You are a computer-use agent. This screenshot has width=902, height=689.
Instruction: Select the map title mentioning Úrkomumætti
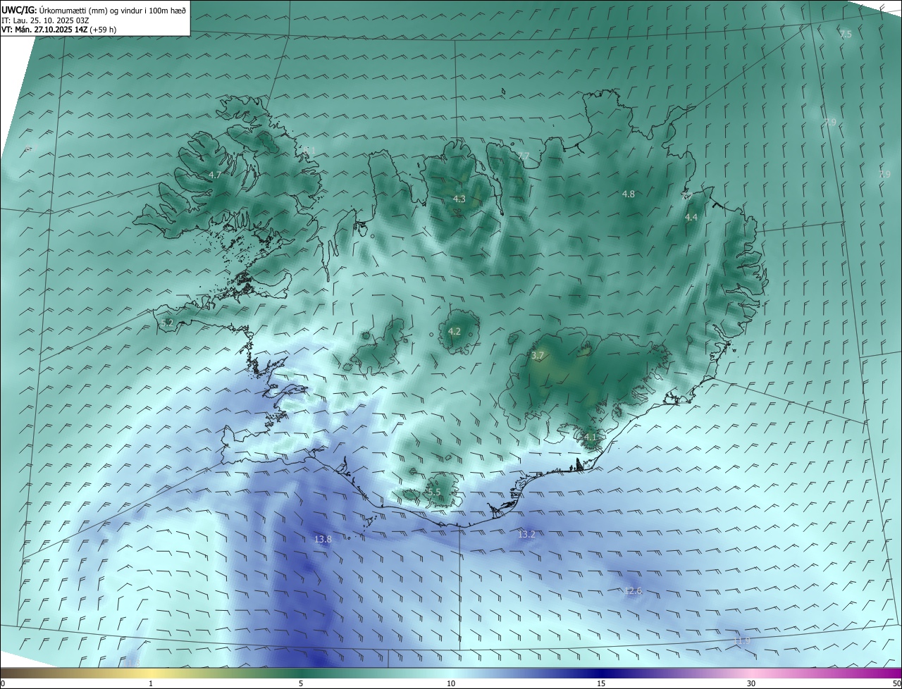tap(94, 10)
